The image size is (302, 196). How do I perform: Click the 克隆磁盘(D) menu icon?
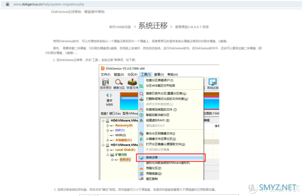pos(141,174)
